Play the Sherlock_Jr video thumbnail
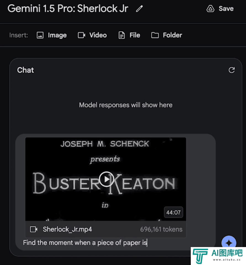The height and width of the screenshot is (265, 246). (x=106, y=179)
